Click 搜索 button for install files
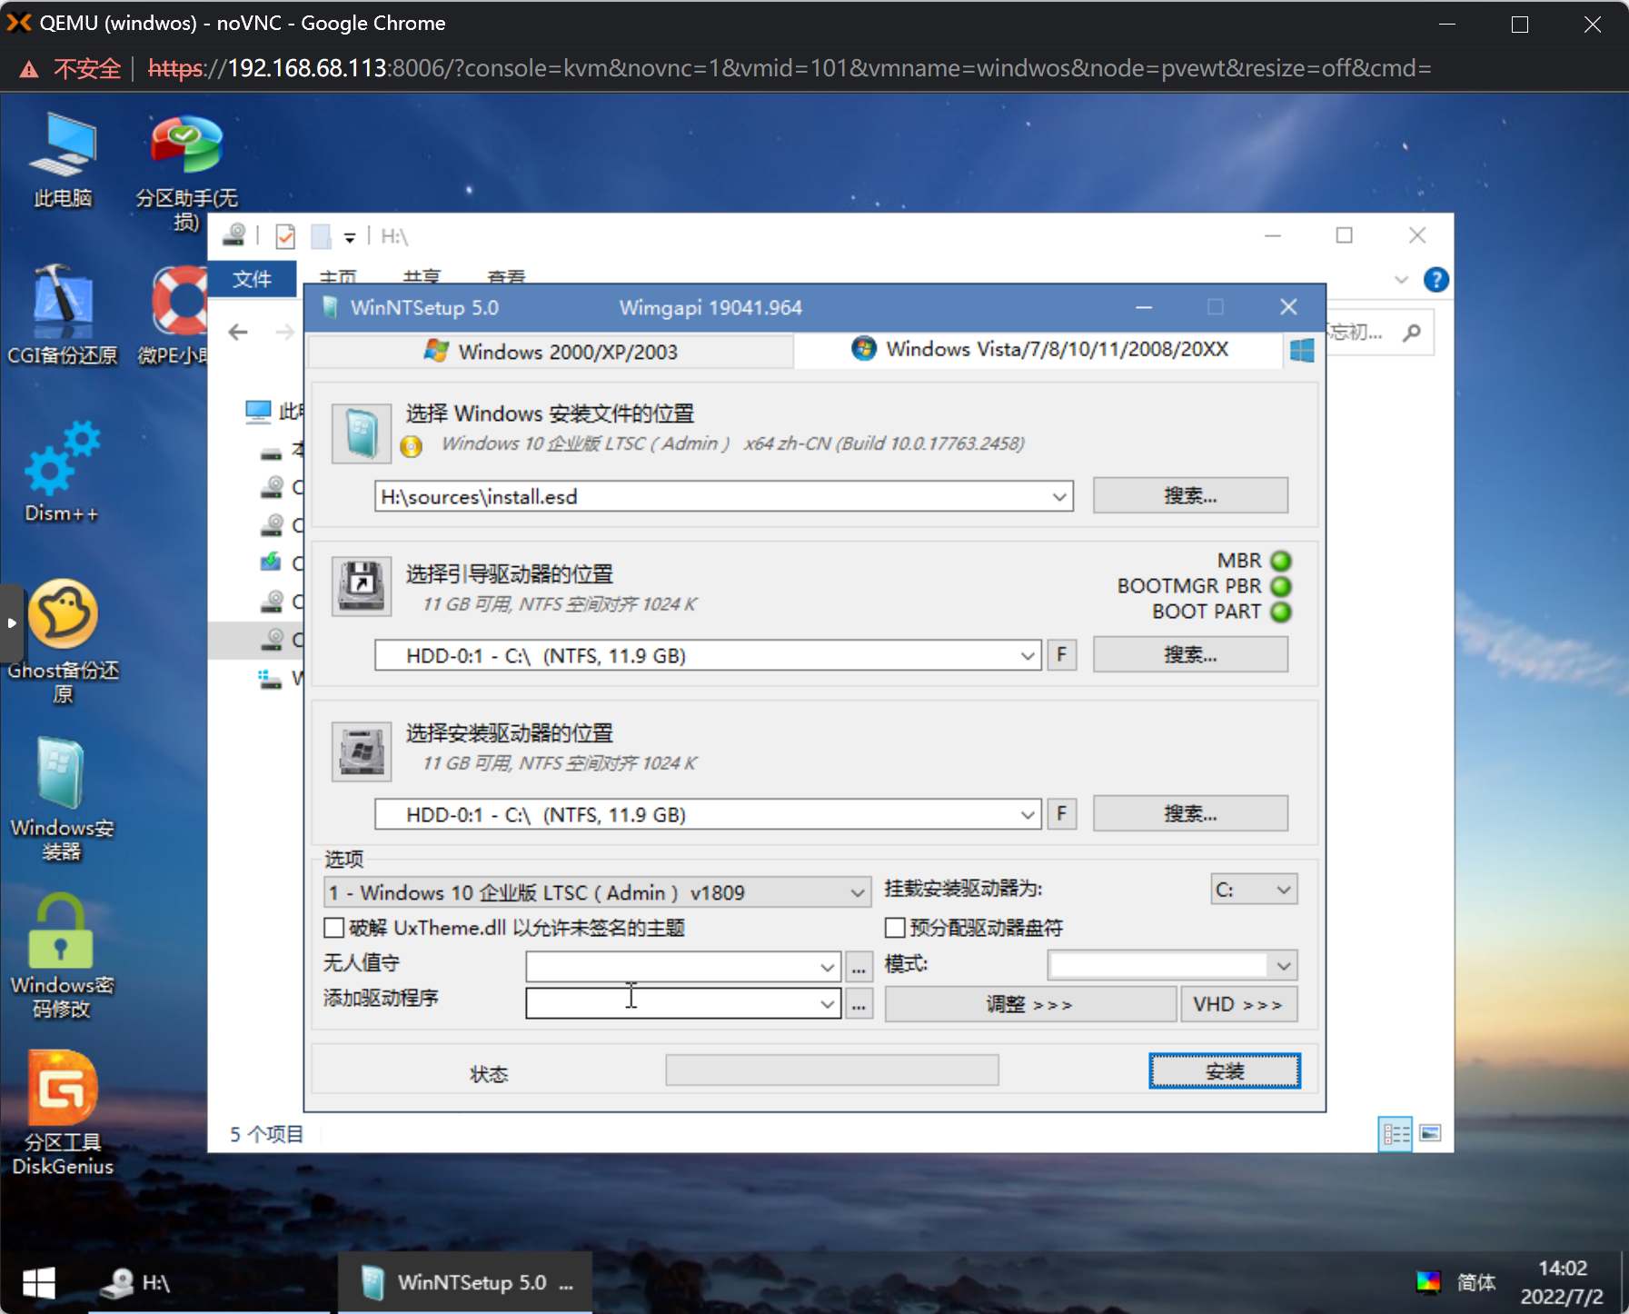This screenshot has height=1314, width=1629. [1190, 495]
